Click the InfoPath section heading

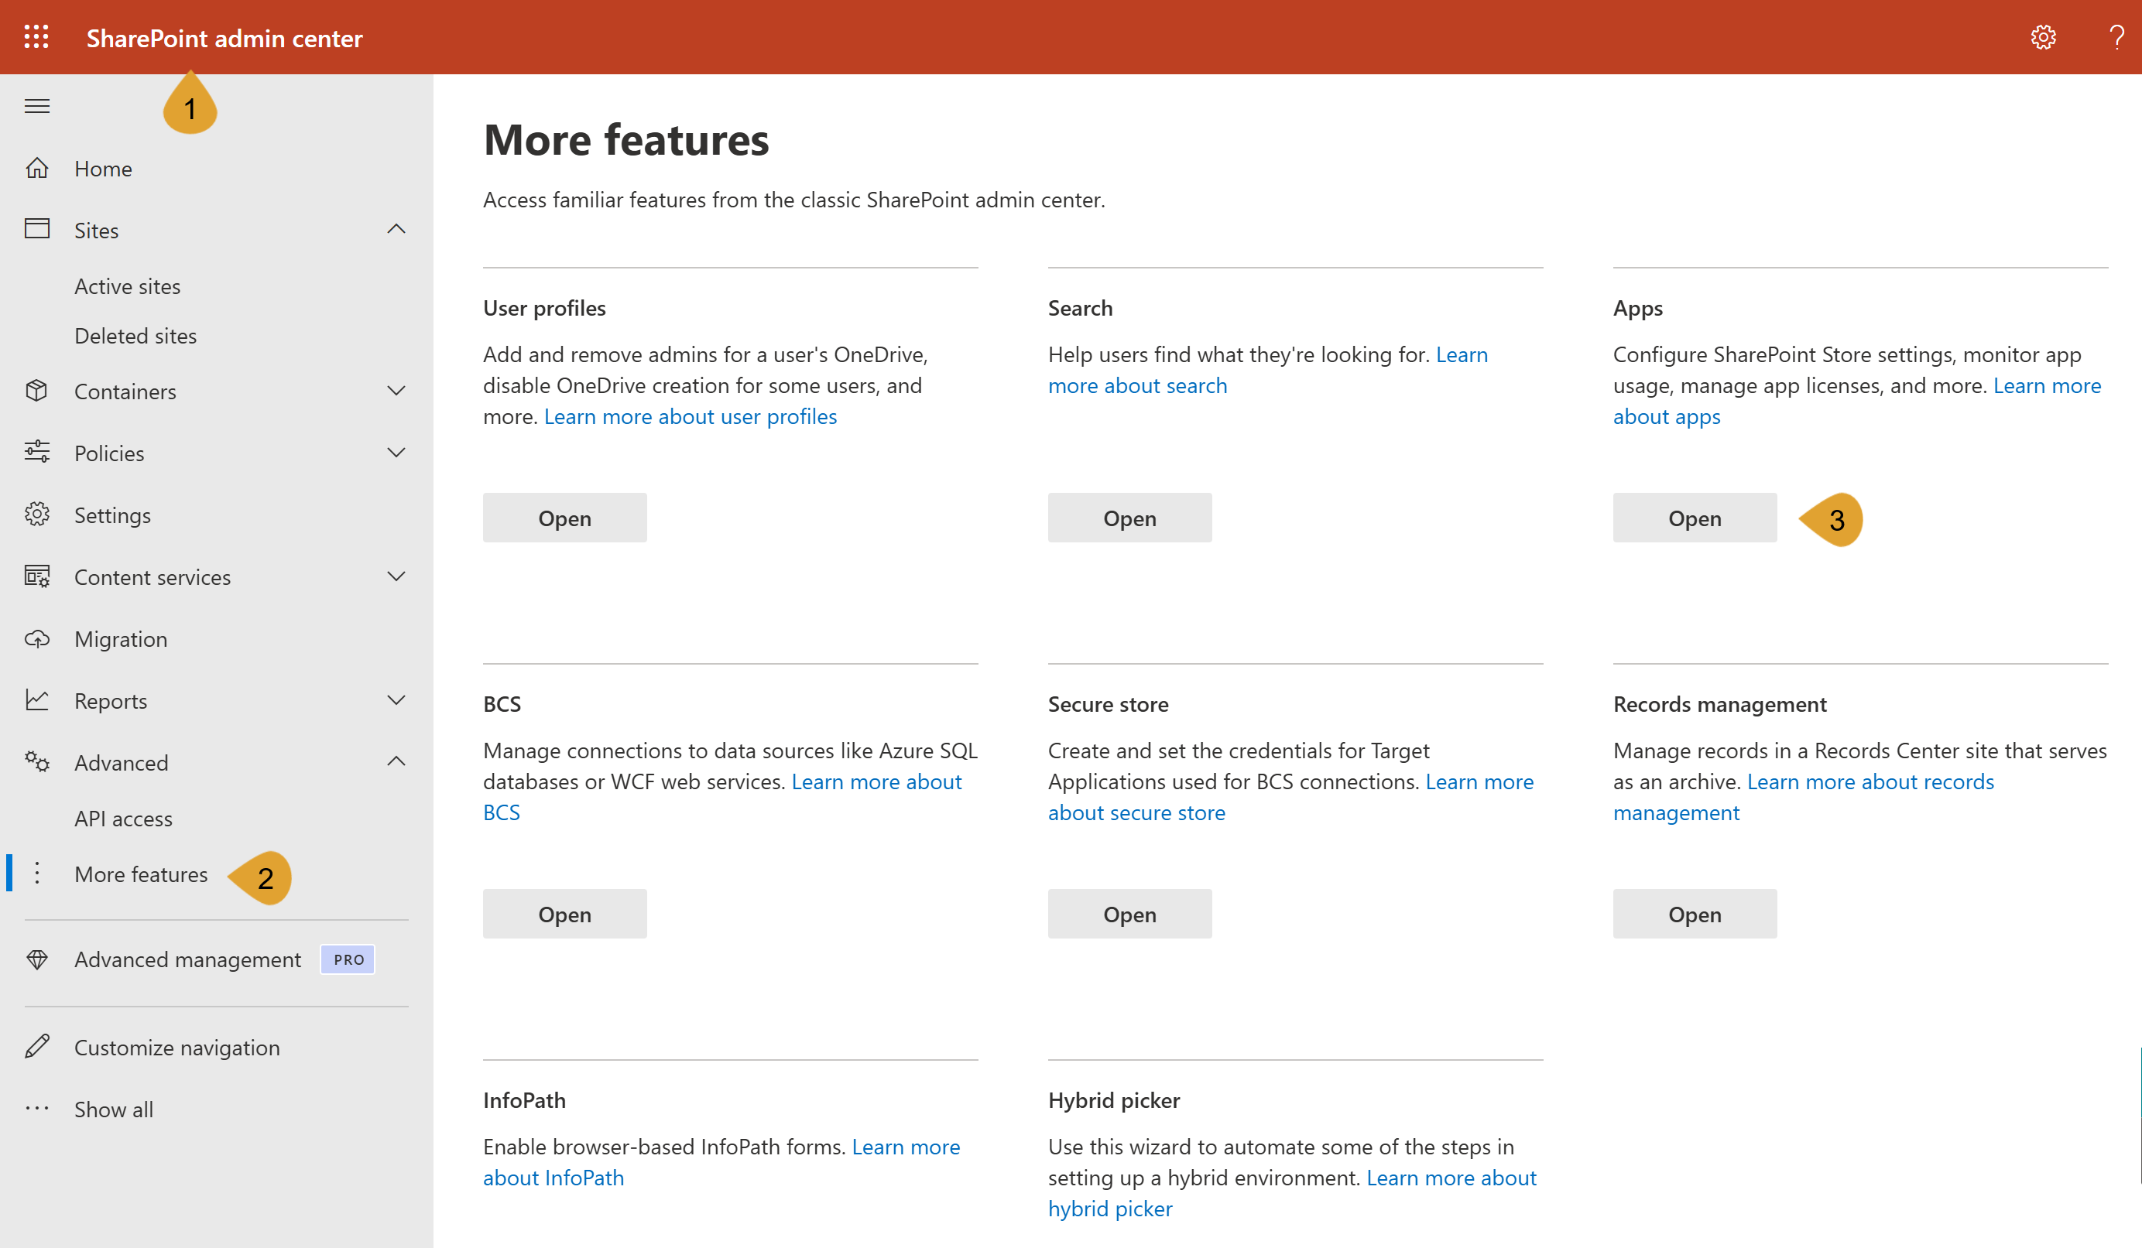523,1100
